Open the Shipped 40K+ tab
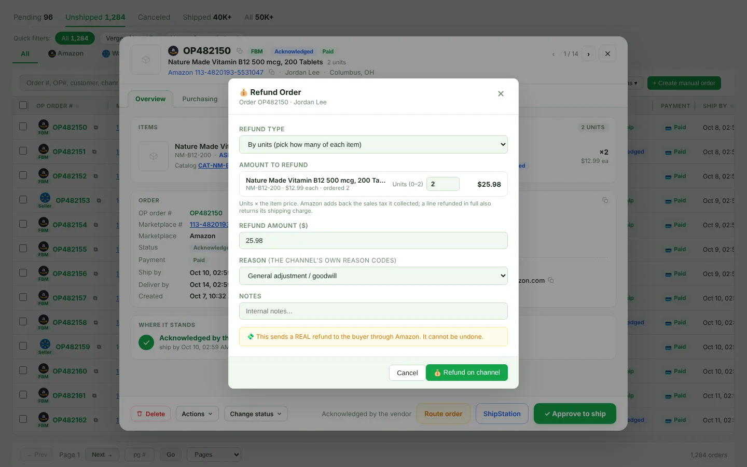 coord(207,17)
